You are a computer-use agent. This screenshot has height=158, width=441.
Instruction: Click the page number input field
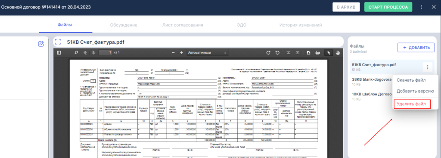click(106, 52)
